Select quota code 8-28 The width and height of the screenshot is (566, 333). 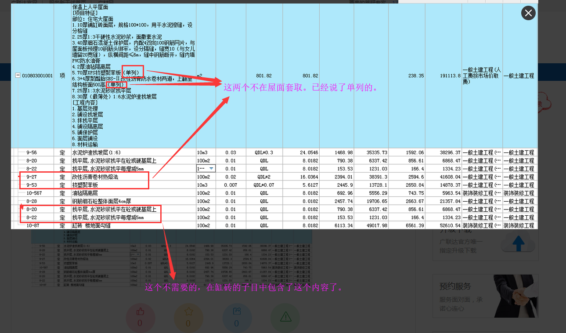pos(32,201)
